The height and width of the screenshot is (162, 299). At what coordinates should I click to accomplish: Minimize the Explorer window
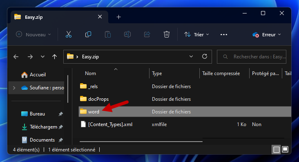[245, 13]
